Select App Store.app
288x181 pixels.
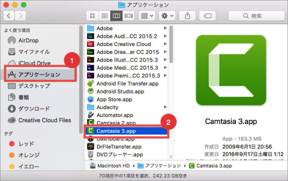tap(127, 100)
